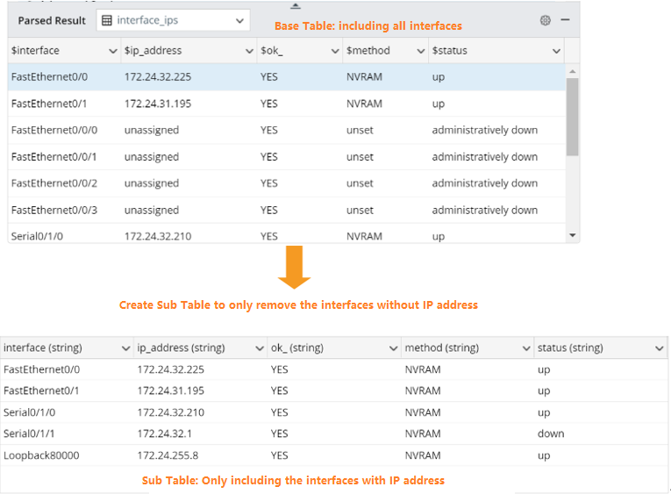
Task: Open the Parsed Result settings gear
Action: 546,20
